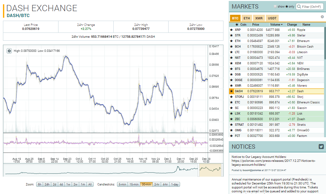Sort markets by Price column
Screen dimensions: 326x194
point(256,25)
